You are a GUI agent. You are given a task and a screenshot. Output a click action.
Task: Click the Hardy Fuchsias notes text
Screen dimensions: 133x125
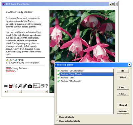pos(20,68)
